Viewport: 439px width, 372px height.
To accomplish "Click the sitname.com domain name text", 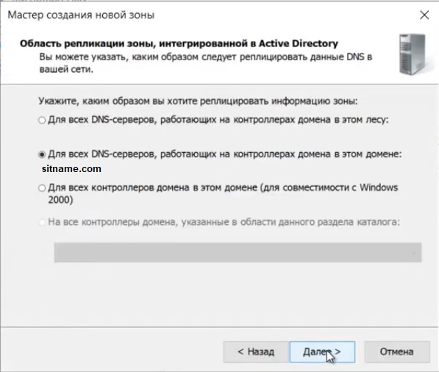I will pyautogui.click(x=71, y=169).
